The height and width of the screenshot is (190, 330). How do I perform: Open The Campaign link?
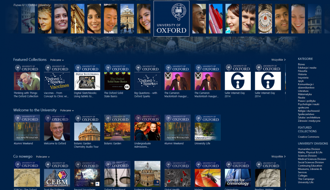[306, 179]
